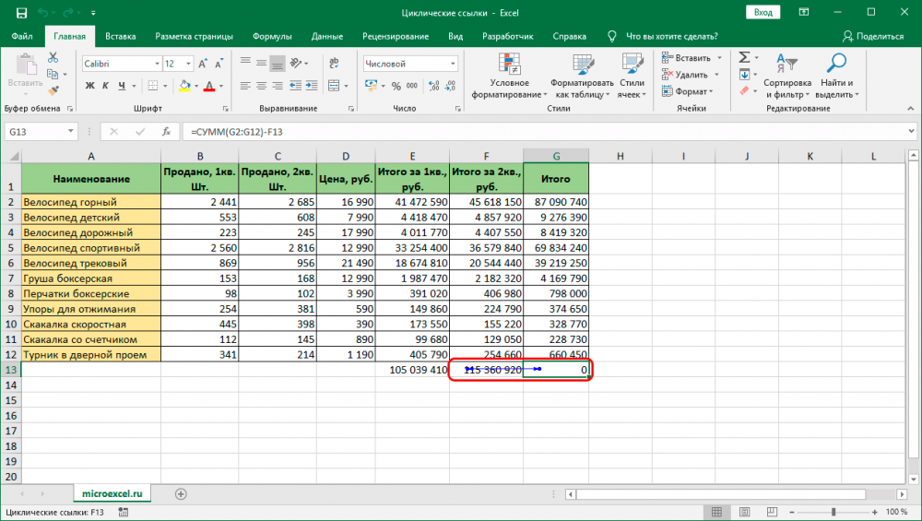Image resolution: width=922 pixels, height=521 pixels.
Task: Click decrease indent icon
Action: tap(295, 86)
